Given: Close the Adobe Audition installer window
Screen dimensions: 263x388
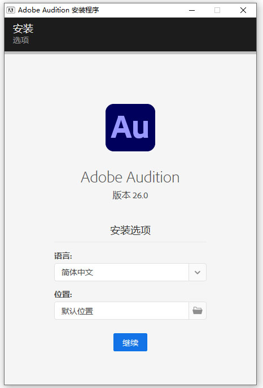Looking at the screenshot, I should pyautogui.click(x=243, y=10).
